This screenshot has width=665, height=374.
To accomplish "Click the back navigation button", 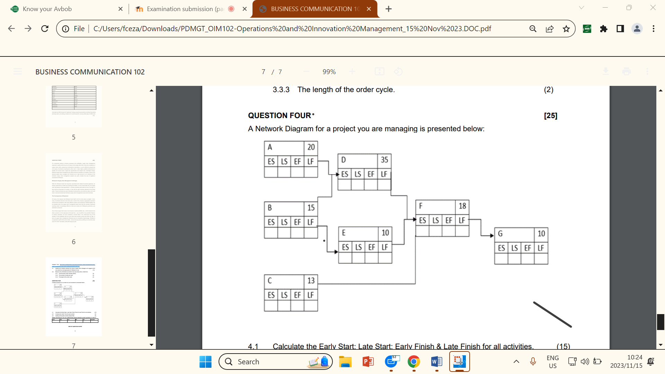I will point(11,29).
